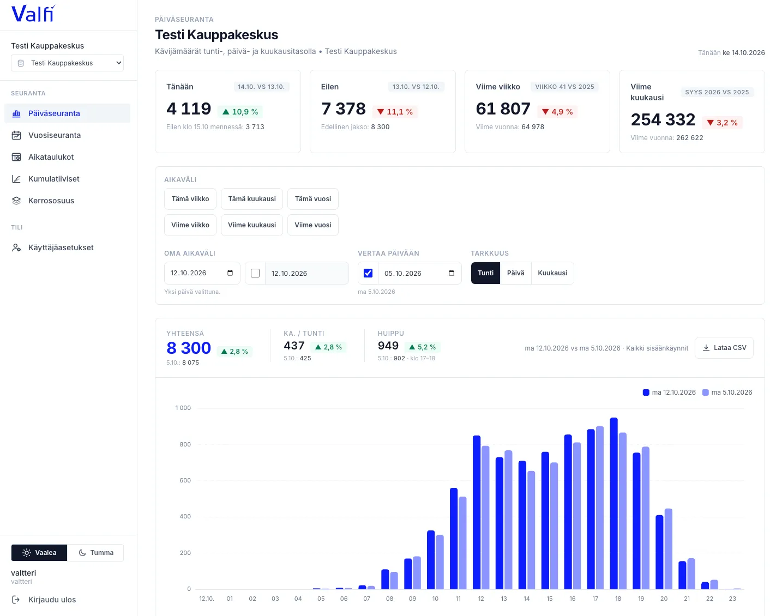Click the Vuosiseuranta calendar icon
The height and width of the screenshot is (616, 776).
click(x=16, y=135)
